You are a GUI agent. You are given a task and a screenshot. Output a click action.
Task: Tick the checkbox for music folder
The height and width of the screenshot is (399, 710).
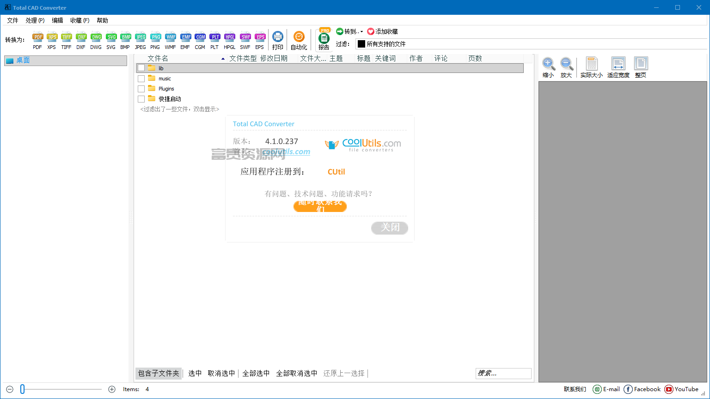click(141, 79)
